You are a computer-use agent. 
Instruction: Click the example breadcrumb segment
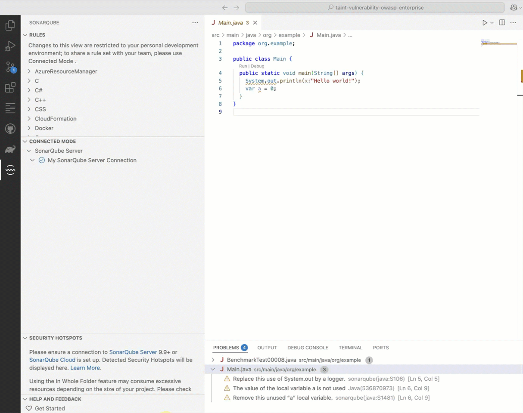click(x=289, y=35)
